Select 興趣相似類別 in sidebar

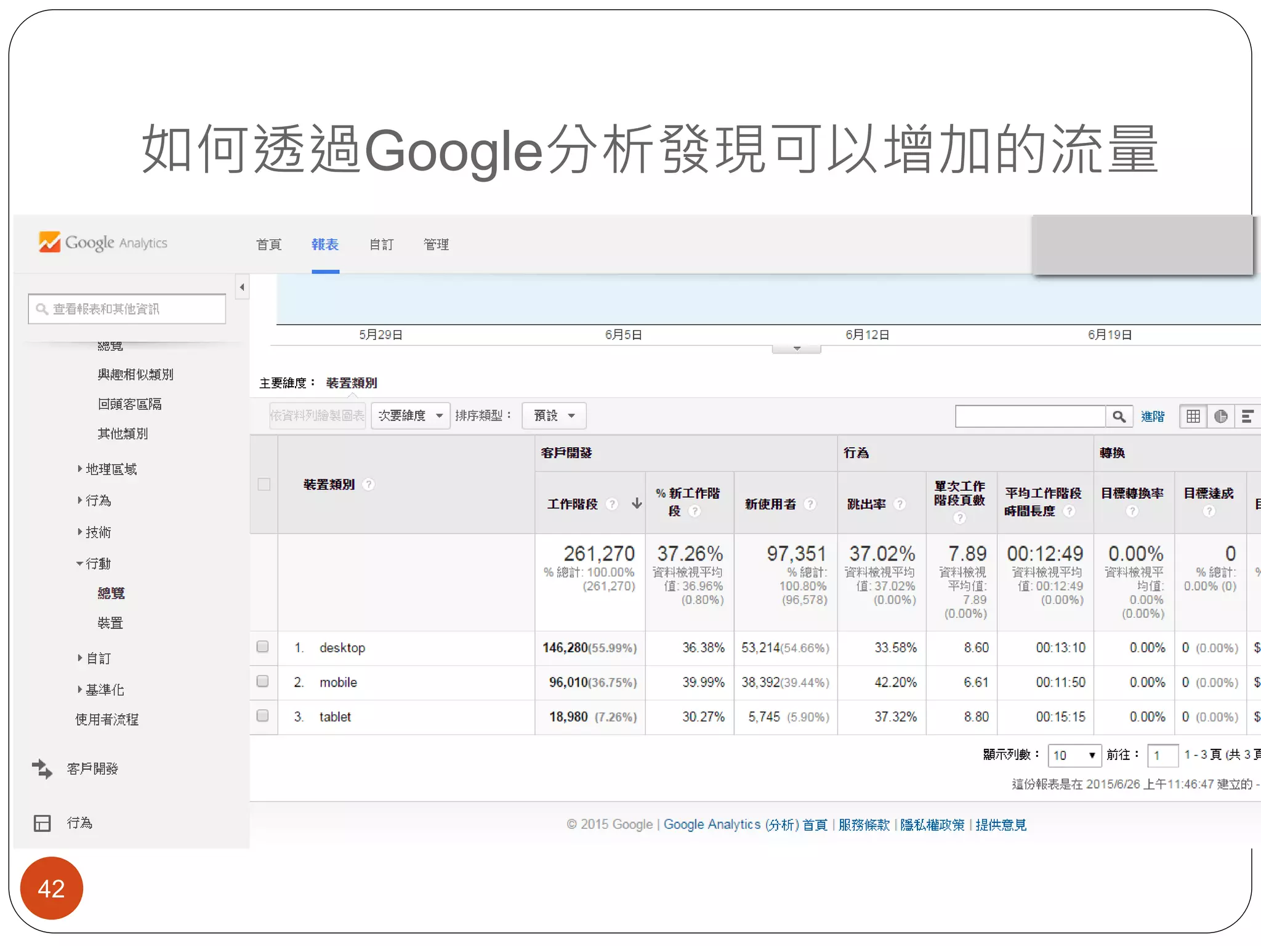click(135, 374)
